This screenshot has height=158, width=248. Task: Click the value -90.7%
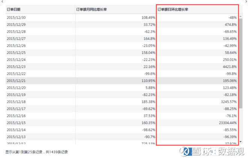pyautogui.click(x=150, y=137)
